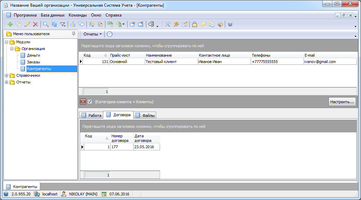
Task: Click the padlock Lock program icon
Action: click(x=195, y=24)
